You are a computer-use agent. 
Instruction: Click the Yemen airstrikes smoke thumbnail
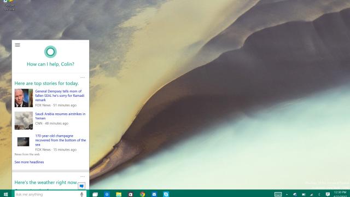[24, 120]
